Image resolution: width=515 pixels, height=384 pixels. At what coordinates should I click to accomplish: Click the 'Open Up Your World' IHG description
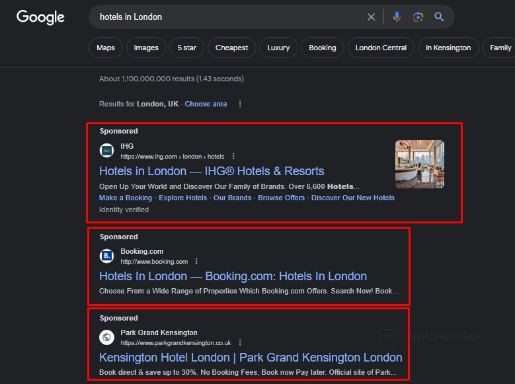[229, 186]
